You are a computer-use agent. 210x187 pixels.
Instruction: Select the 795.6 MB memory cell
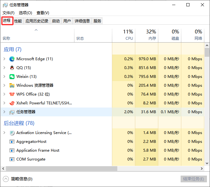point(147,77)
